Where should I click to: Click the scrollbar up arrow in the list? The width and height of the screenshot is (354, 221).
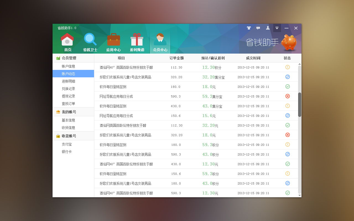[300, 64]
